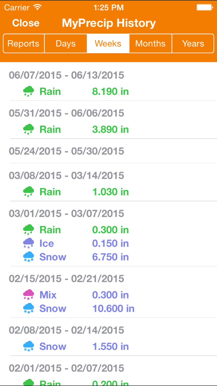Click the 1:25 PM clock in status bar
This screenshot has height=386, width=217.
point(108,7)
